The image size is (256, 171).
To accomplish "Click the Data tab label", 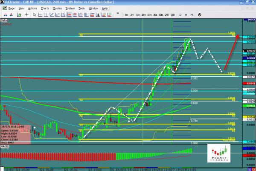I will click(x=4, y=20).
